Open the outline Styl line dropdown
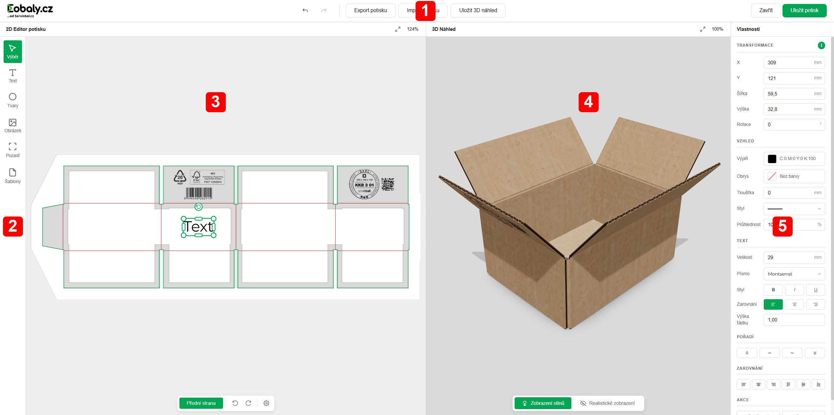Image resolution: width=834 pixels, height=415 pixels. point(794,209)
